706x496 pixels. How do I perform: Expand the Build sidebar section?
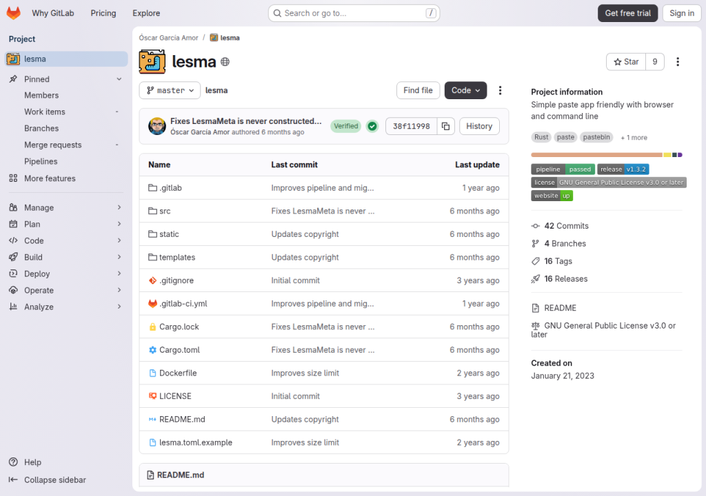pos(65,258)
